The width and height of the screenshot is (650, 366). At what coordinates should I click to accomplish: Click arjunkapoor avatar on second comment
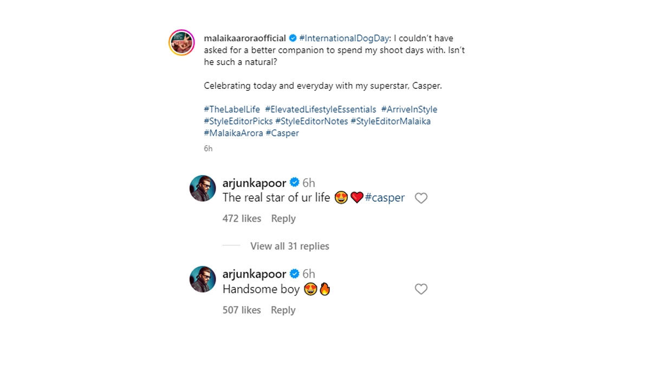(203, 280)
